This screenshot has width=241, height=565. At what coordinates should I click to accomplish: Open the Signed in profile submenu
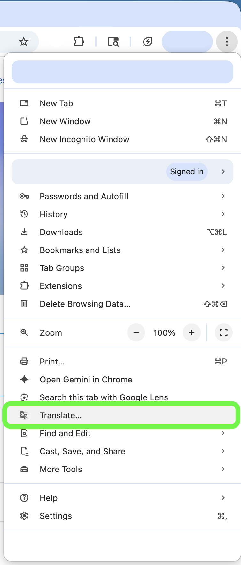[x=223, y=172]
